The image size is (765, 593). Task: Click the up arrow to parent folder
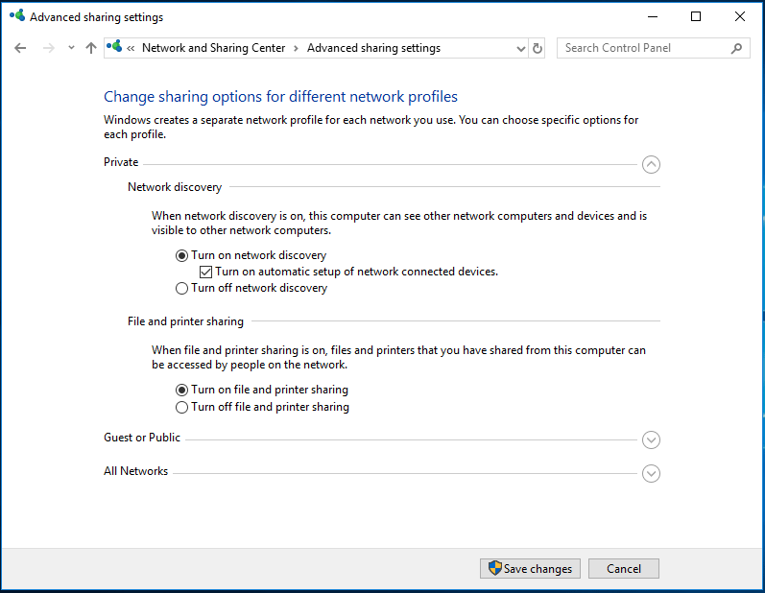coord(91,48)
